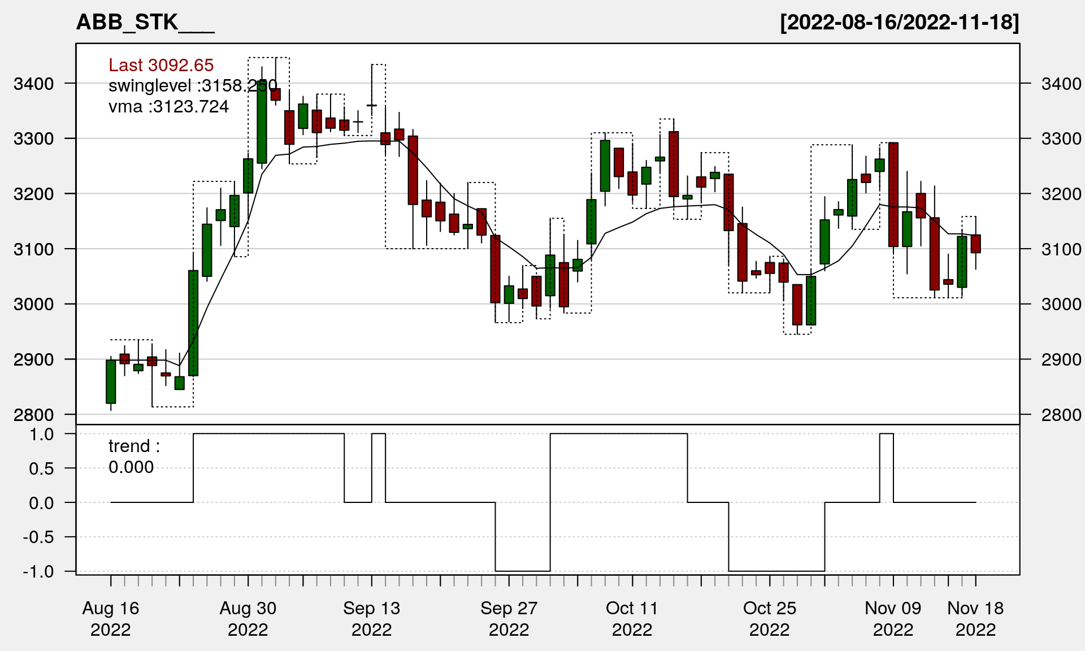Click the Last 3092.65 price label

161,65
